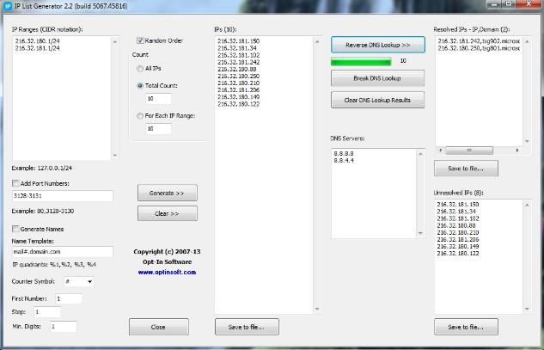The width and height of the screenshot is (544, 350).
Task: Click the Name Template input field
Action: pyautogui.click(x=63, y=252)
